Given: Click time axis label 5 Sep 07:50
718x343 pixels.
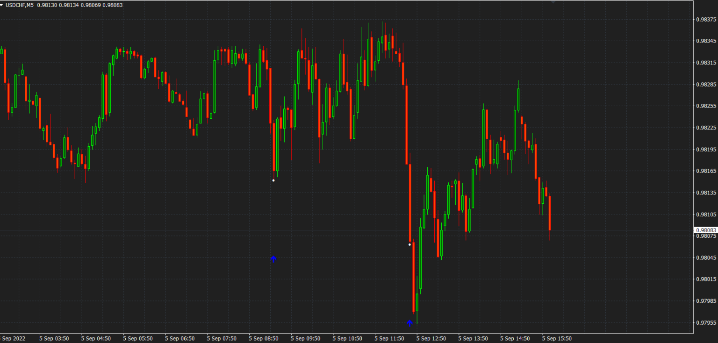Looking at the screenshot, I should (x=222, y=338).
